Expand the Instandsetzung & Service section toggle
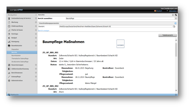190x108 pixels. tap(36, 18)
